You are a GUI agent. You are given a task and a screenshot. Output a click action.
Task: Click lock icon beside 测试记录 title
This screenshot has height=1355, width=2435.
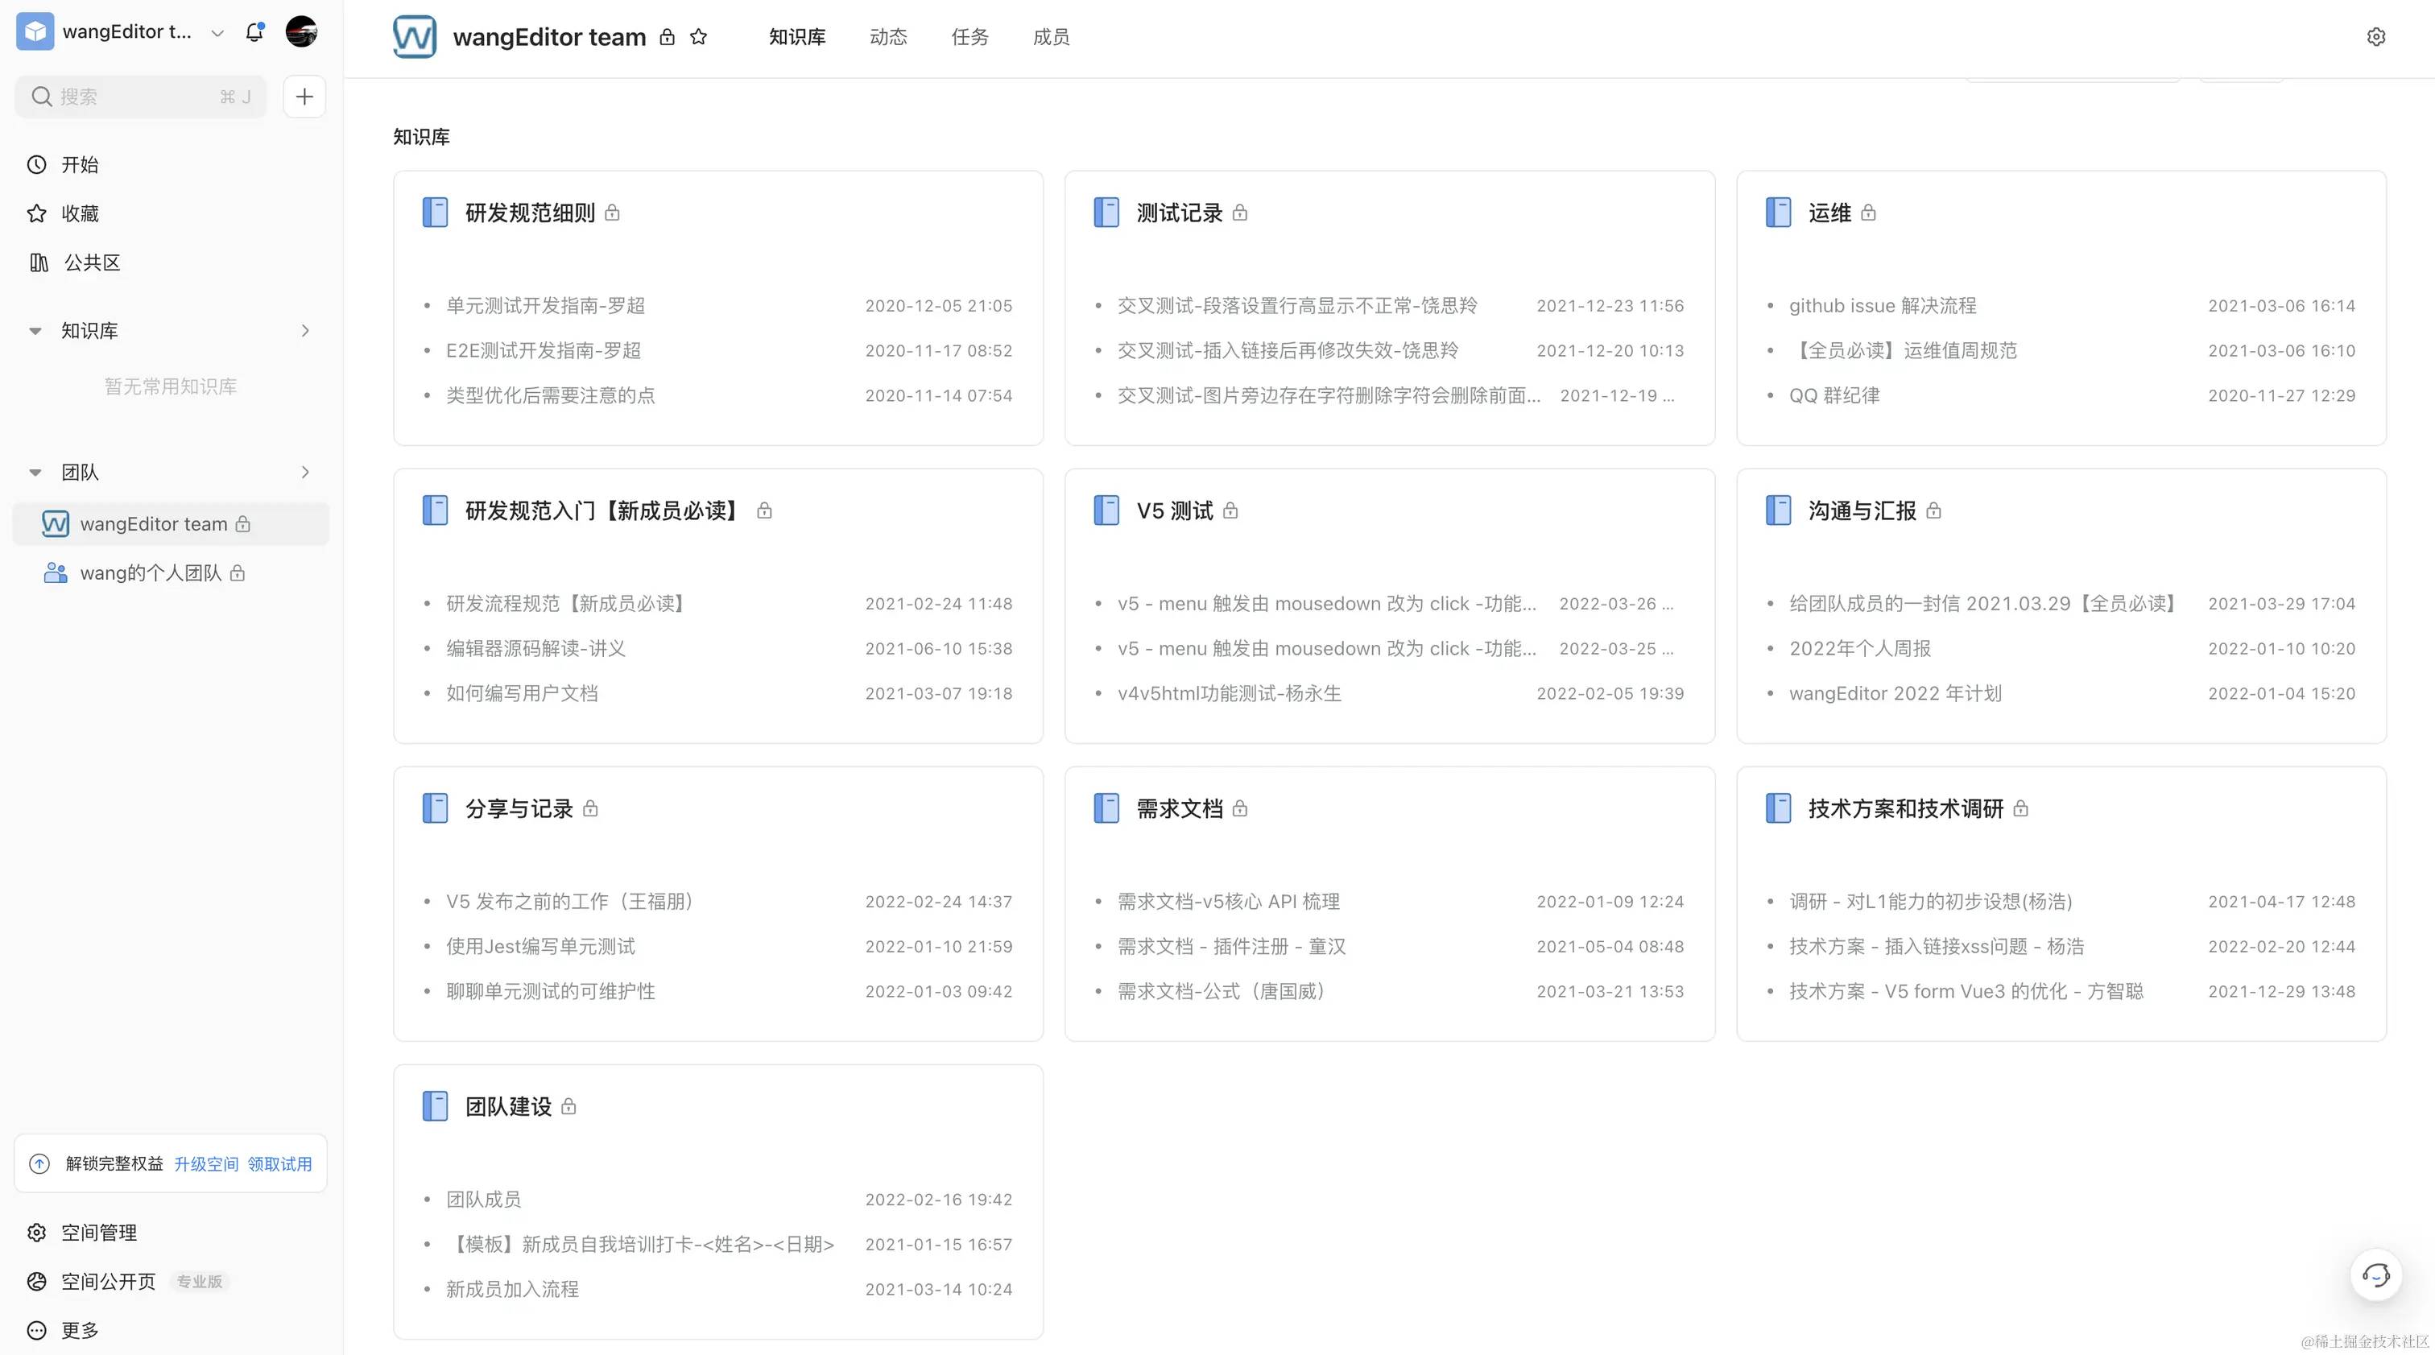(x=1240, y=213)
